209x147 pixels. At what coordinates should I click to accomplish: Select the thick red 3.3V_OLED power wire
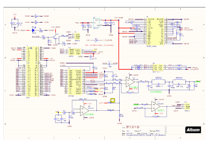click(118, 45)
